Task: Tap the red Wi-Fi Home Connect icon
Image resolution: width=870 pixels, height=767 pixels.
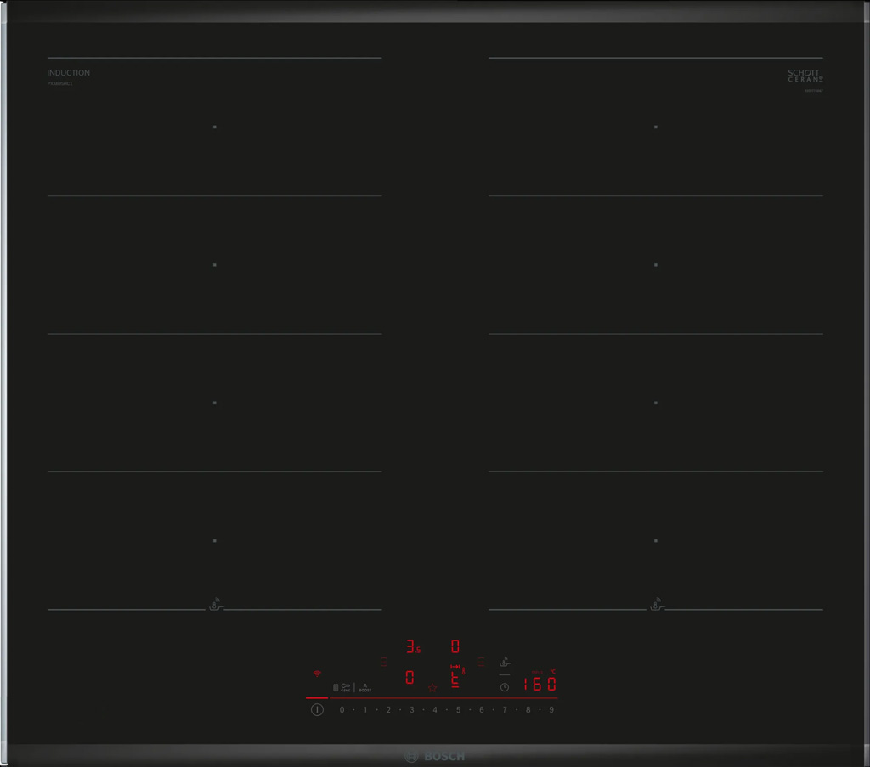Action: (317, 673)
